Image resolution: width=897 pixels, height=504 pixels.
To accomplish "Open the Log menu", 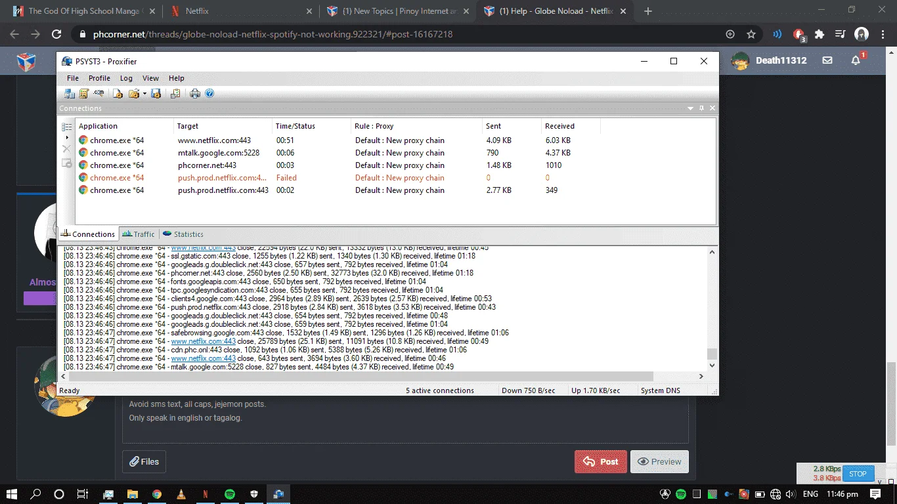I will pos(126,78).
